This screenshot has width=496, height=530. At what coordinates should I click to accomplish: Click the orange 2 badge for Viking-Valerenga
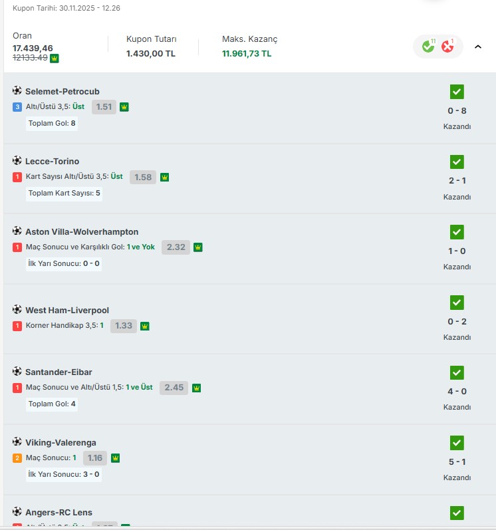click(17, 458)
